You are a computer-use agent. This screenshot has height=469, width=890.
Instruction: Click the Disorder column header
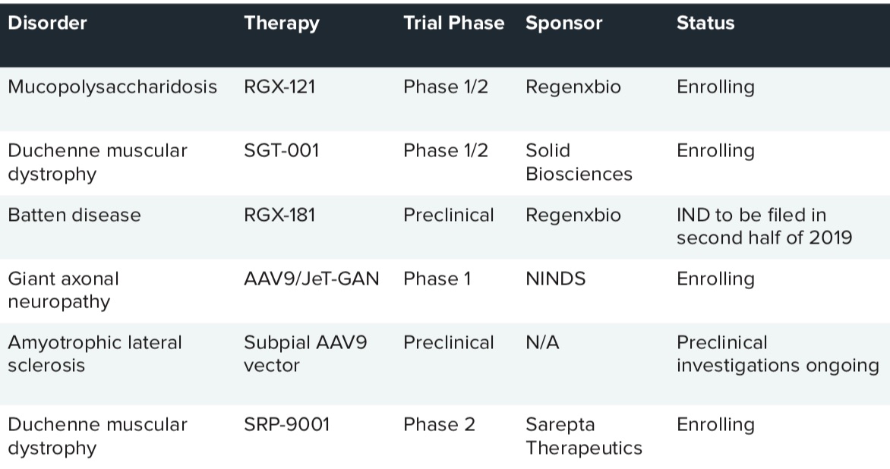(47, 23)
